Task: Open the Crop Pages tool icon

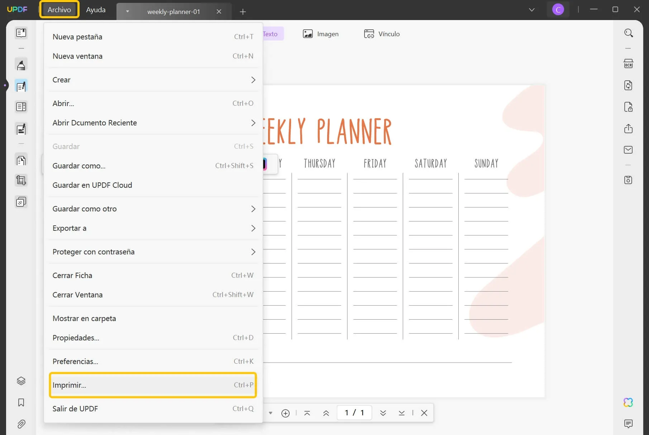Action: pyautogui.click(x=21, y=180)
